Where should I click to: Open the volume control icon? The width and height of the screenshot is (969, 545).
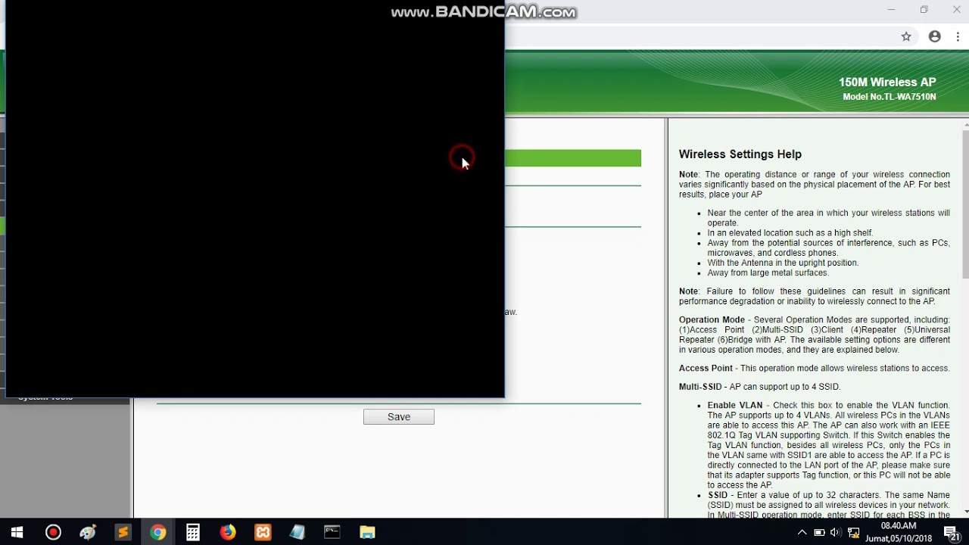pos(836,532)
